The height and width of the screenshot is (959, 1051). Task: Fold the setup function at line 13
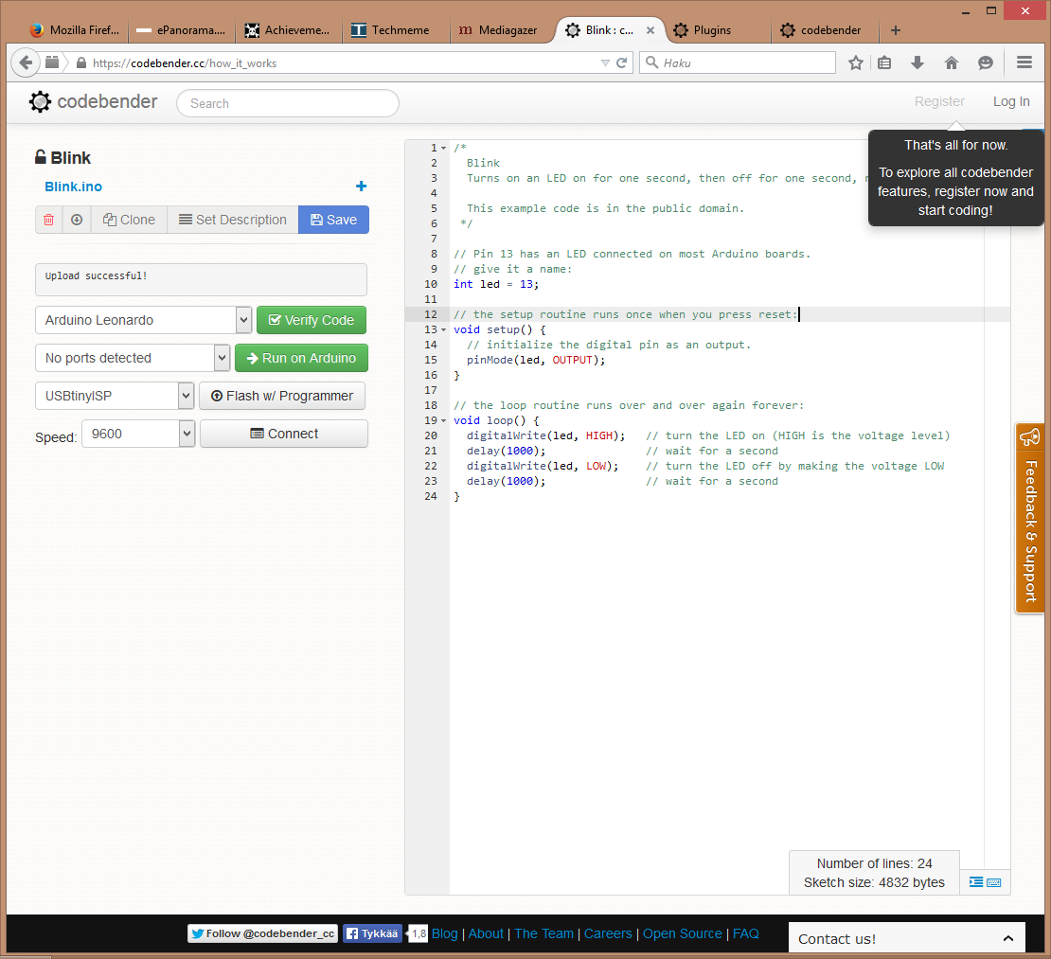(444, 329)
